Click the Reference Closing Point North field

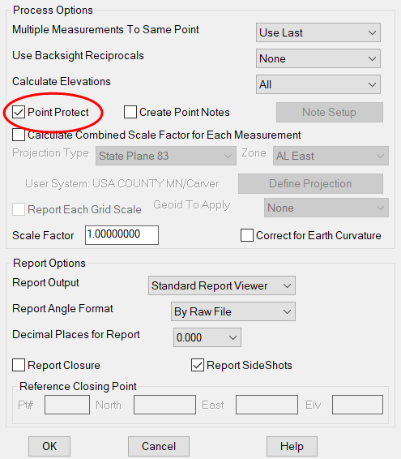(x=164, y=405)
